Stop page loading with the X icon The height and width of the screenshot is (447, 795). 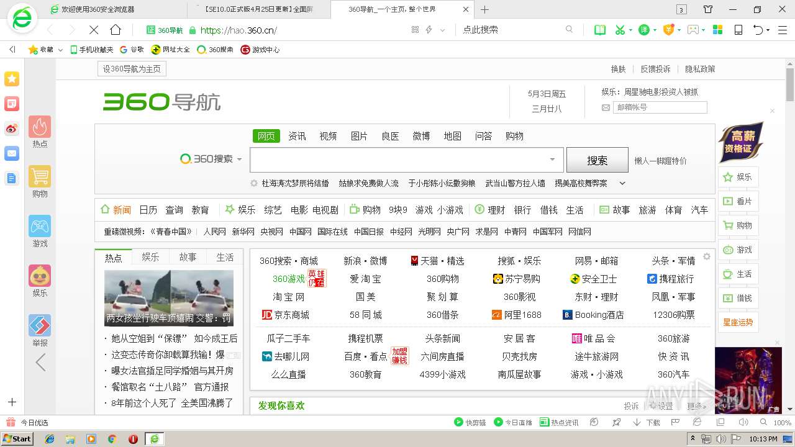94,30
